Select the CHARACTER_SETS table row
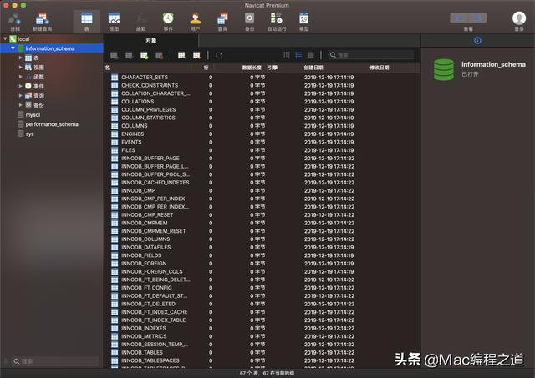The width and height of the screenshot is (535, 378). (262, 78)
